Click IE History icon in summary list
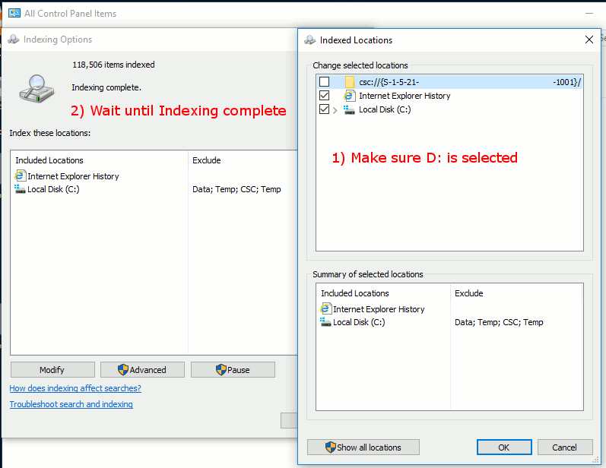This screenshot has height=468, width=606. [326, 309]
